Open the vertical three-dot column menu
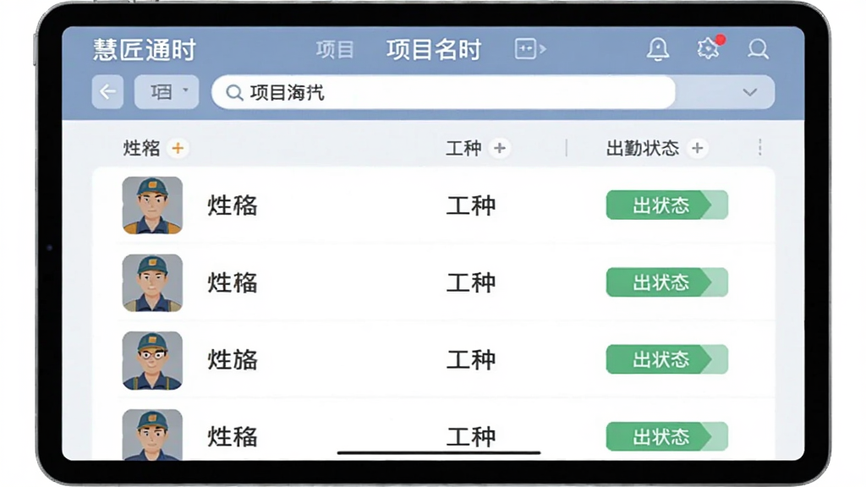The height and width of the screenshot is (487, 866). pyautogui.click(x=760, y=147)
